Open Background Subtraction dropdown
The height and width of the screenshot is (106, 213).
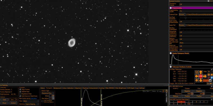coord(196,36)
